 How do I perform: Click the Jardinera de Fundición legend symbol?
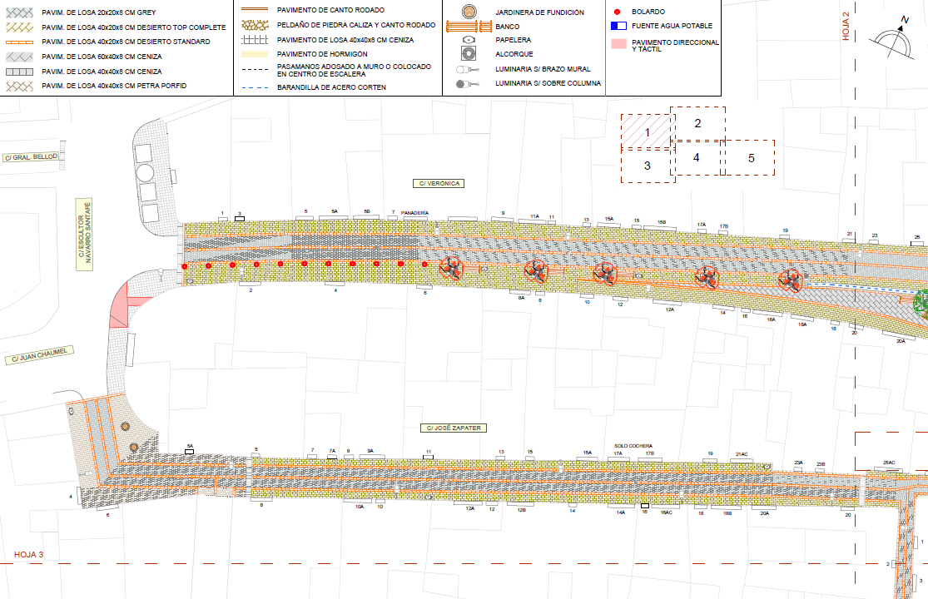pos(471,12)
